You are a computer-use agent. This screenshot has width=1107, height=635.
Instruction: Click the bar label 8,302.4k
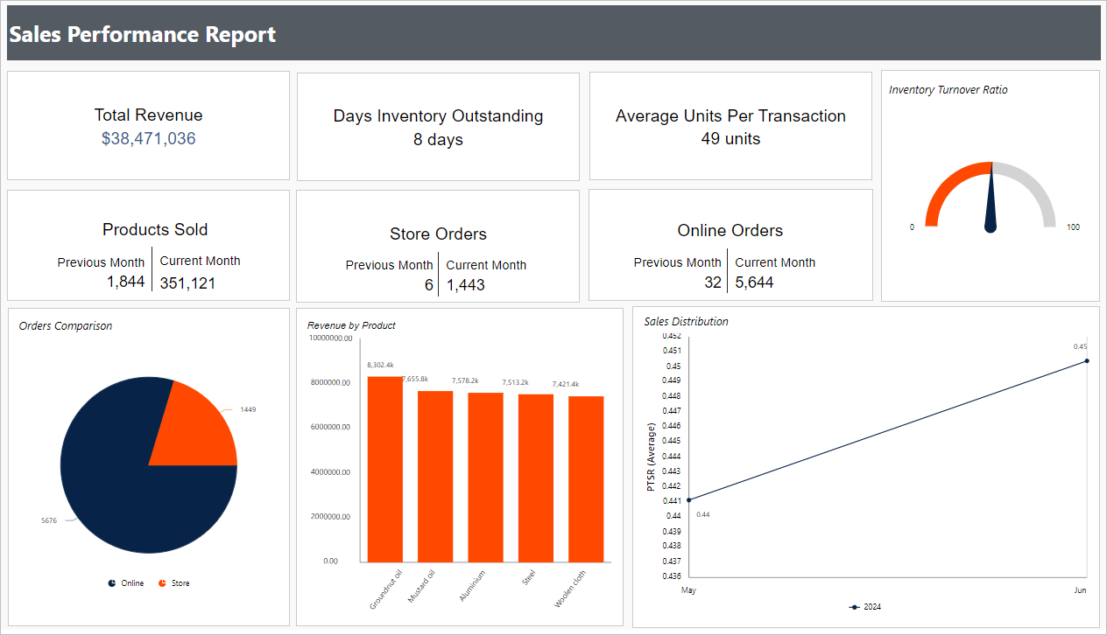coord(381,365)
